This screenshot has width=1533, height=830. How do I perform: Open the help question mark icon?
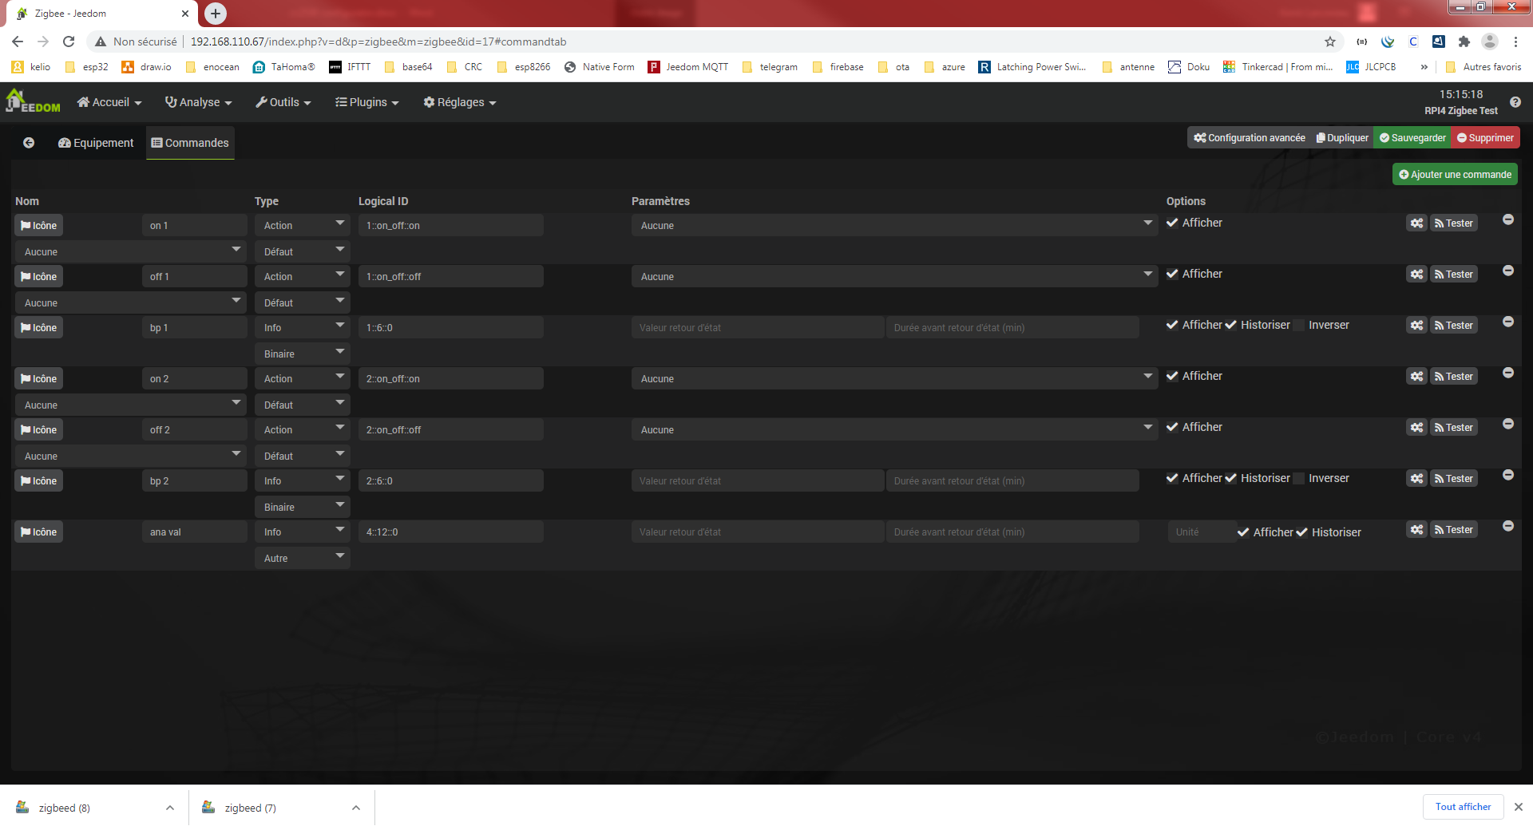(1515, 102)
